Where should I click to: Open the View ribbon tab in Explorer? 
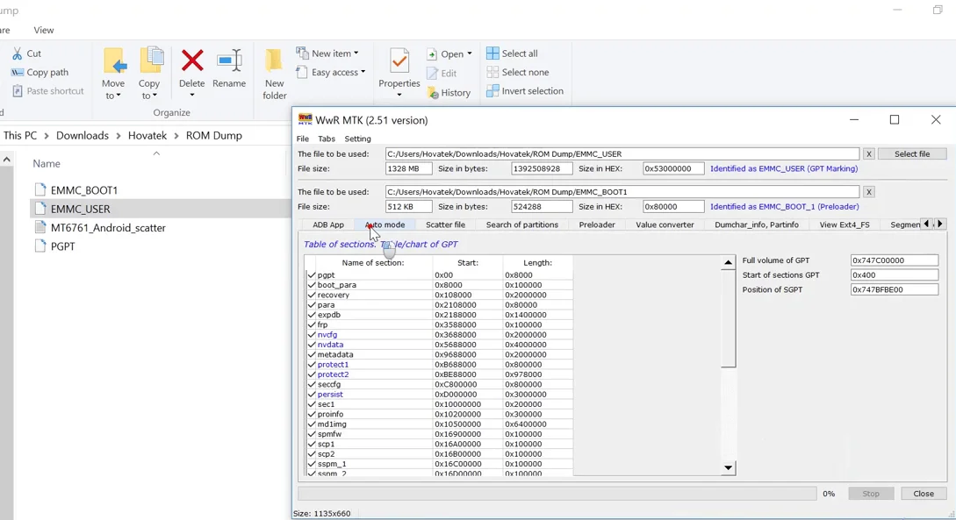click(43, 30)
